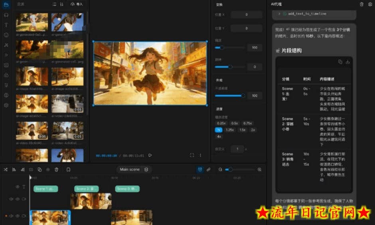
Task: Open the templates frame sidebar icon
Action: click(x=6, y=65)
